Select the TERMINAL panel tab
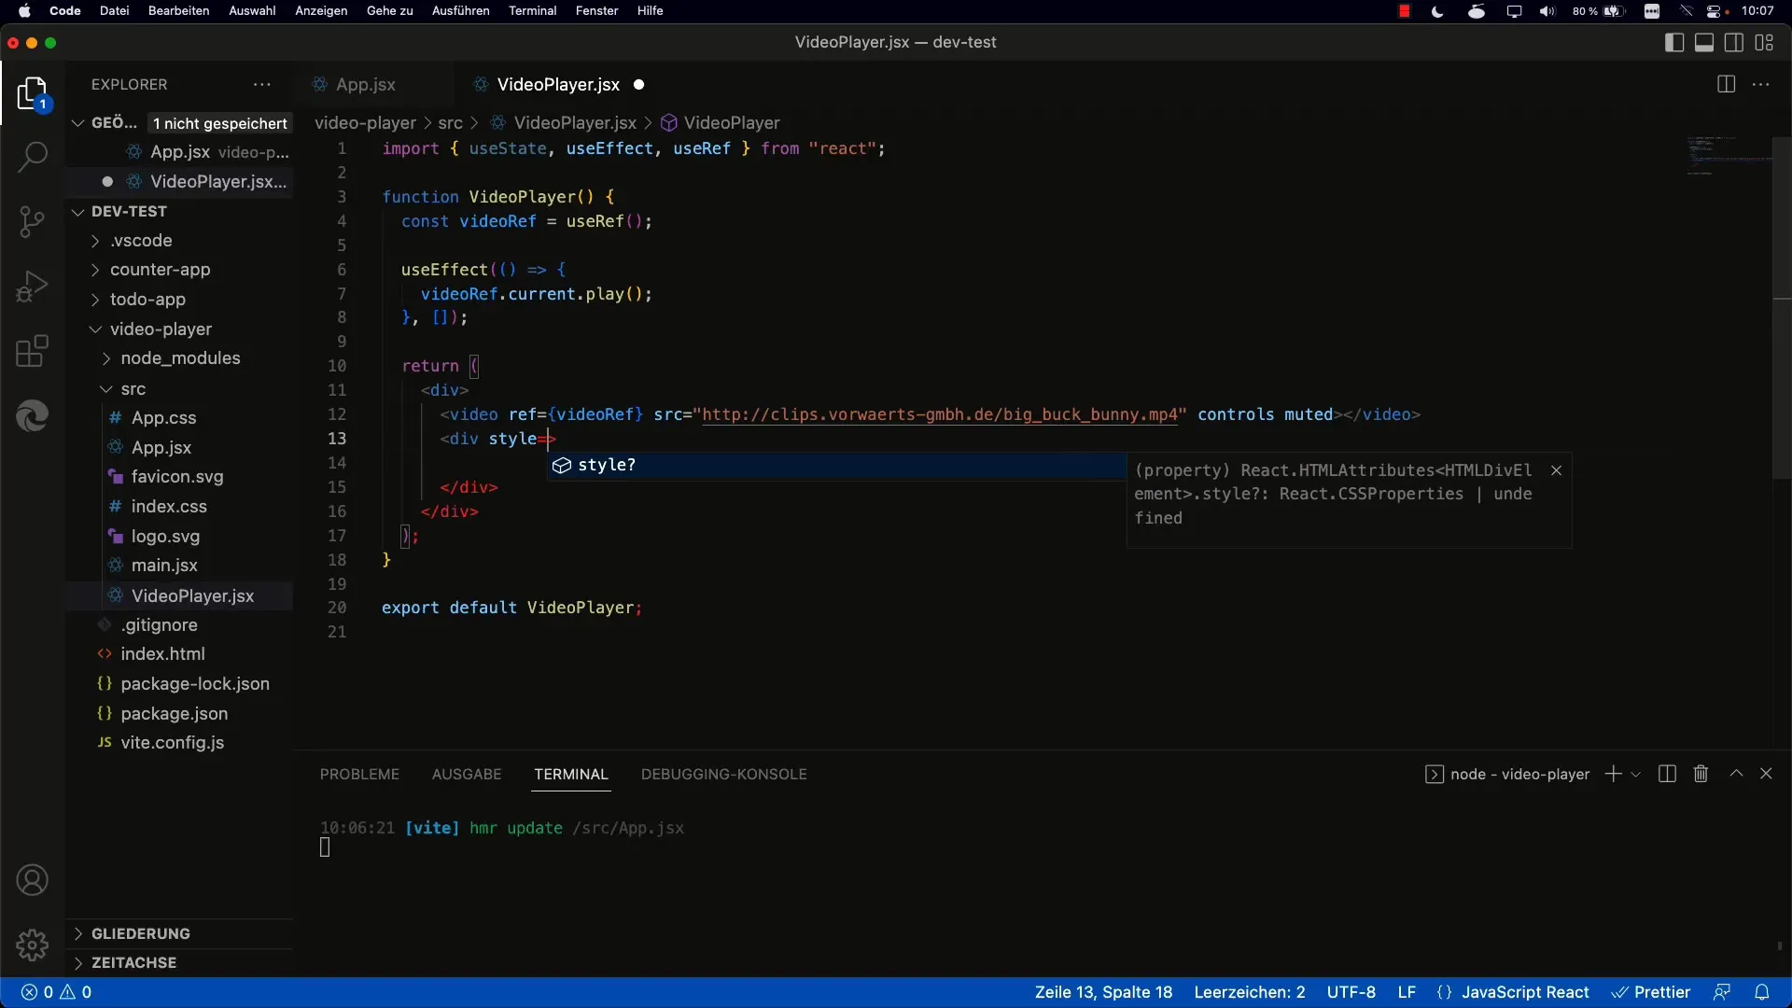1792x1008 pixels. pos(571,775)
